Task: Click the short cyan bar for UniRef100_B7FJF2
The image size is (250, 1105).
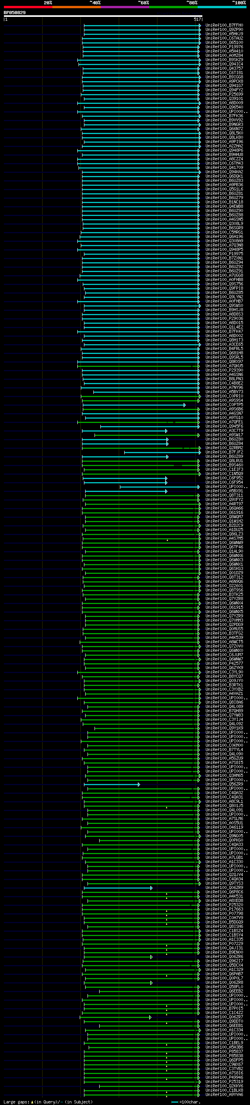Action: tap(162, 452)
